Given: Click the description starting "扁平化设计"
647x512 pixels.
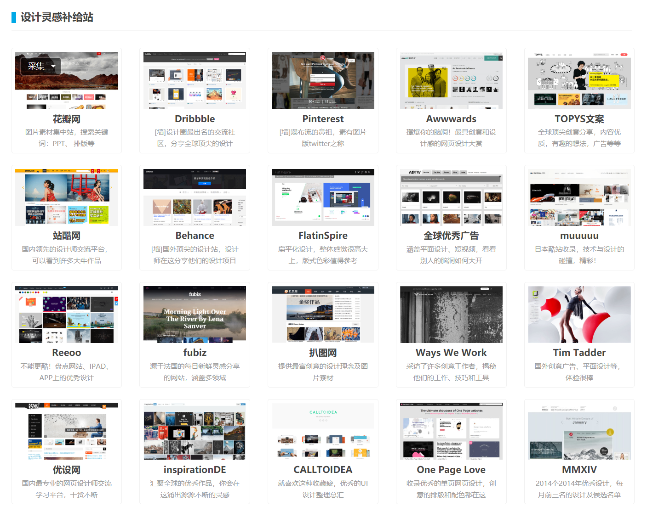Looking at the screenshot, I should 323,255.
